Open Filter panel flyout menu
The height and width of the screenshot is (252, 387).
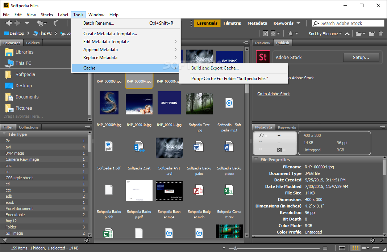[x=88, y=127]
